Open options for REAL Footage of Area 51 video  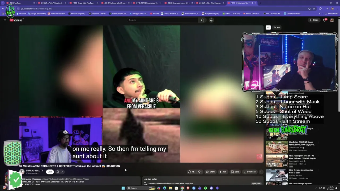pos(318,156)
